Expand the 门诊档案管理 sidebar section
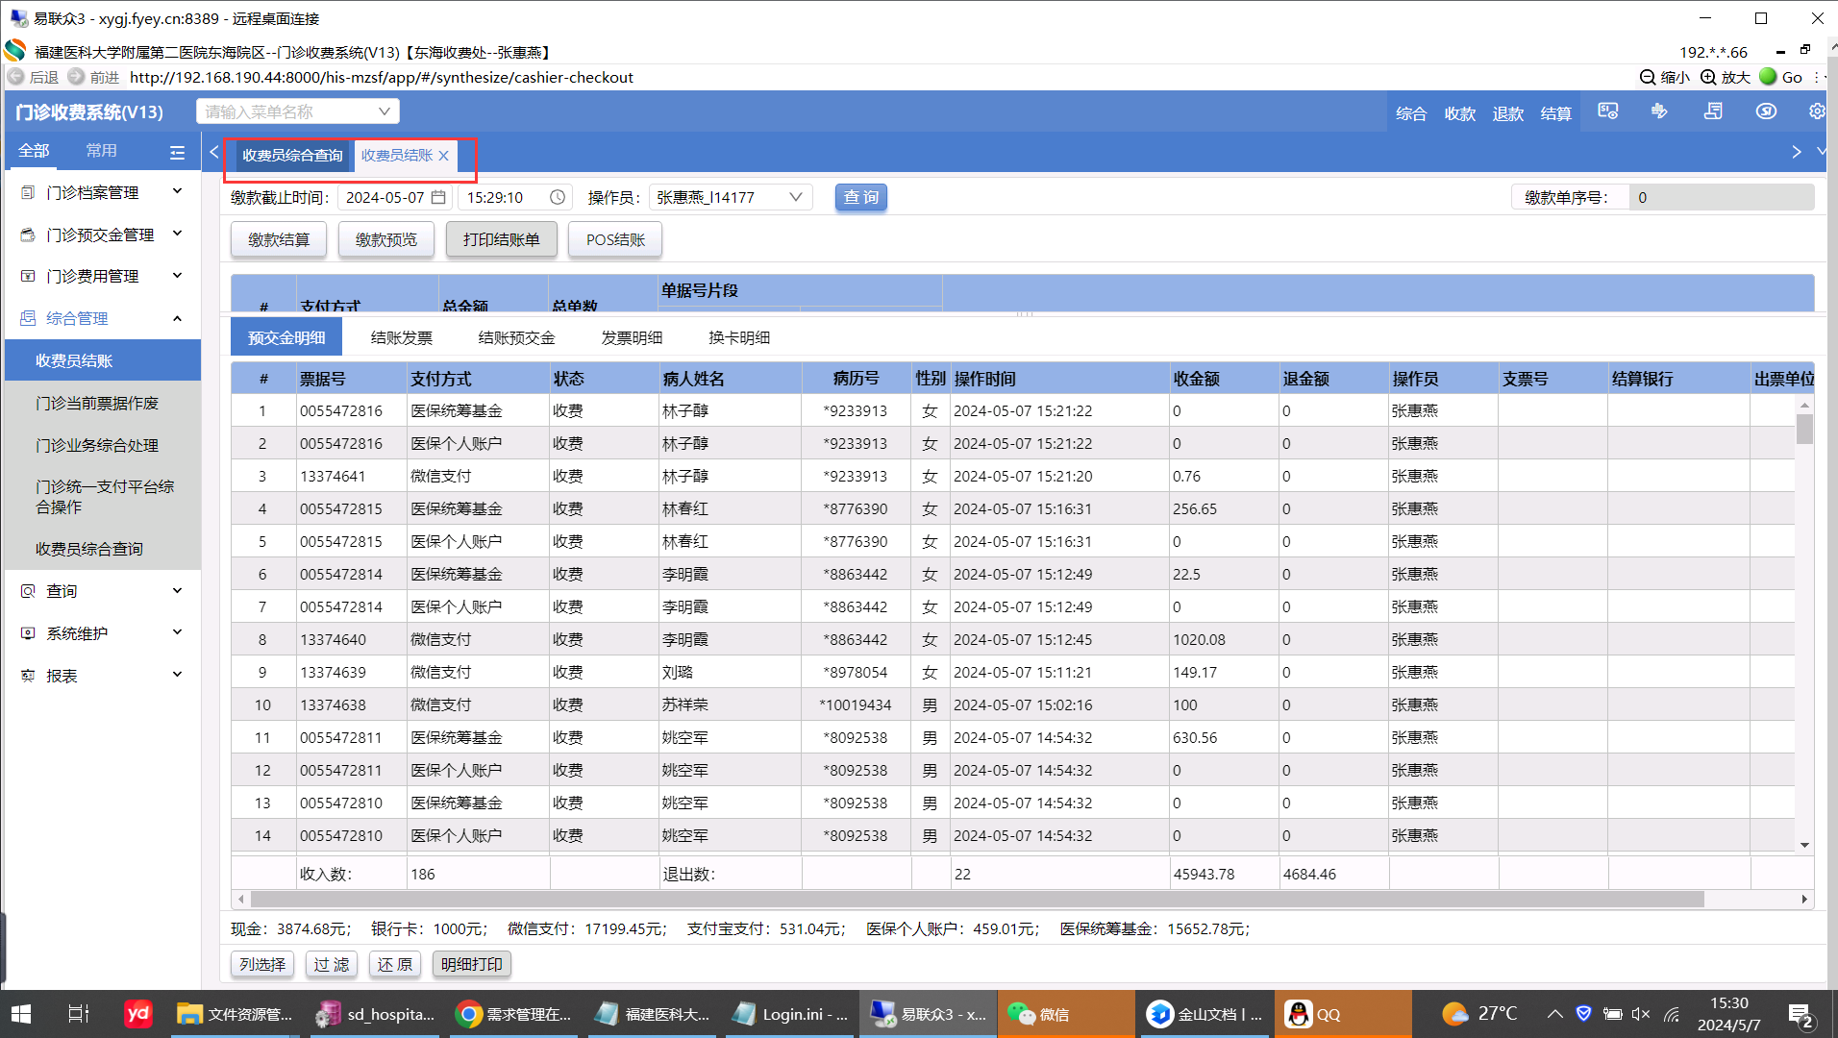This screenshot has height=1038, width=1838. pyautogui.click(x=177, y=192)
